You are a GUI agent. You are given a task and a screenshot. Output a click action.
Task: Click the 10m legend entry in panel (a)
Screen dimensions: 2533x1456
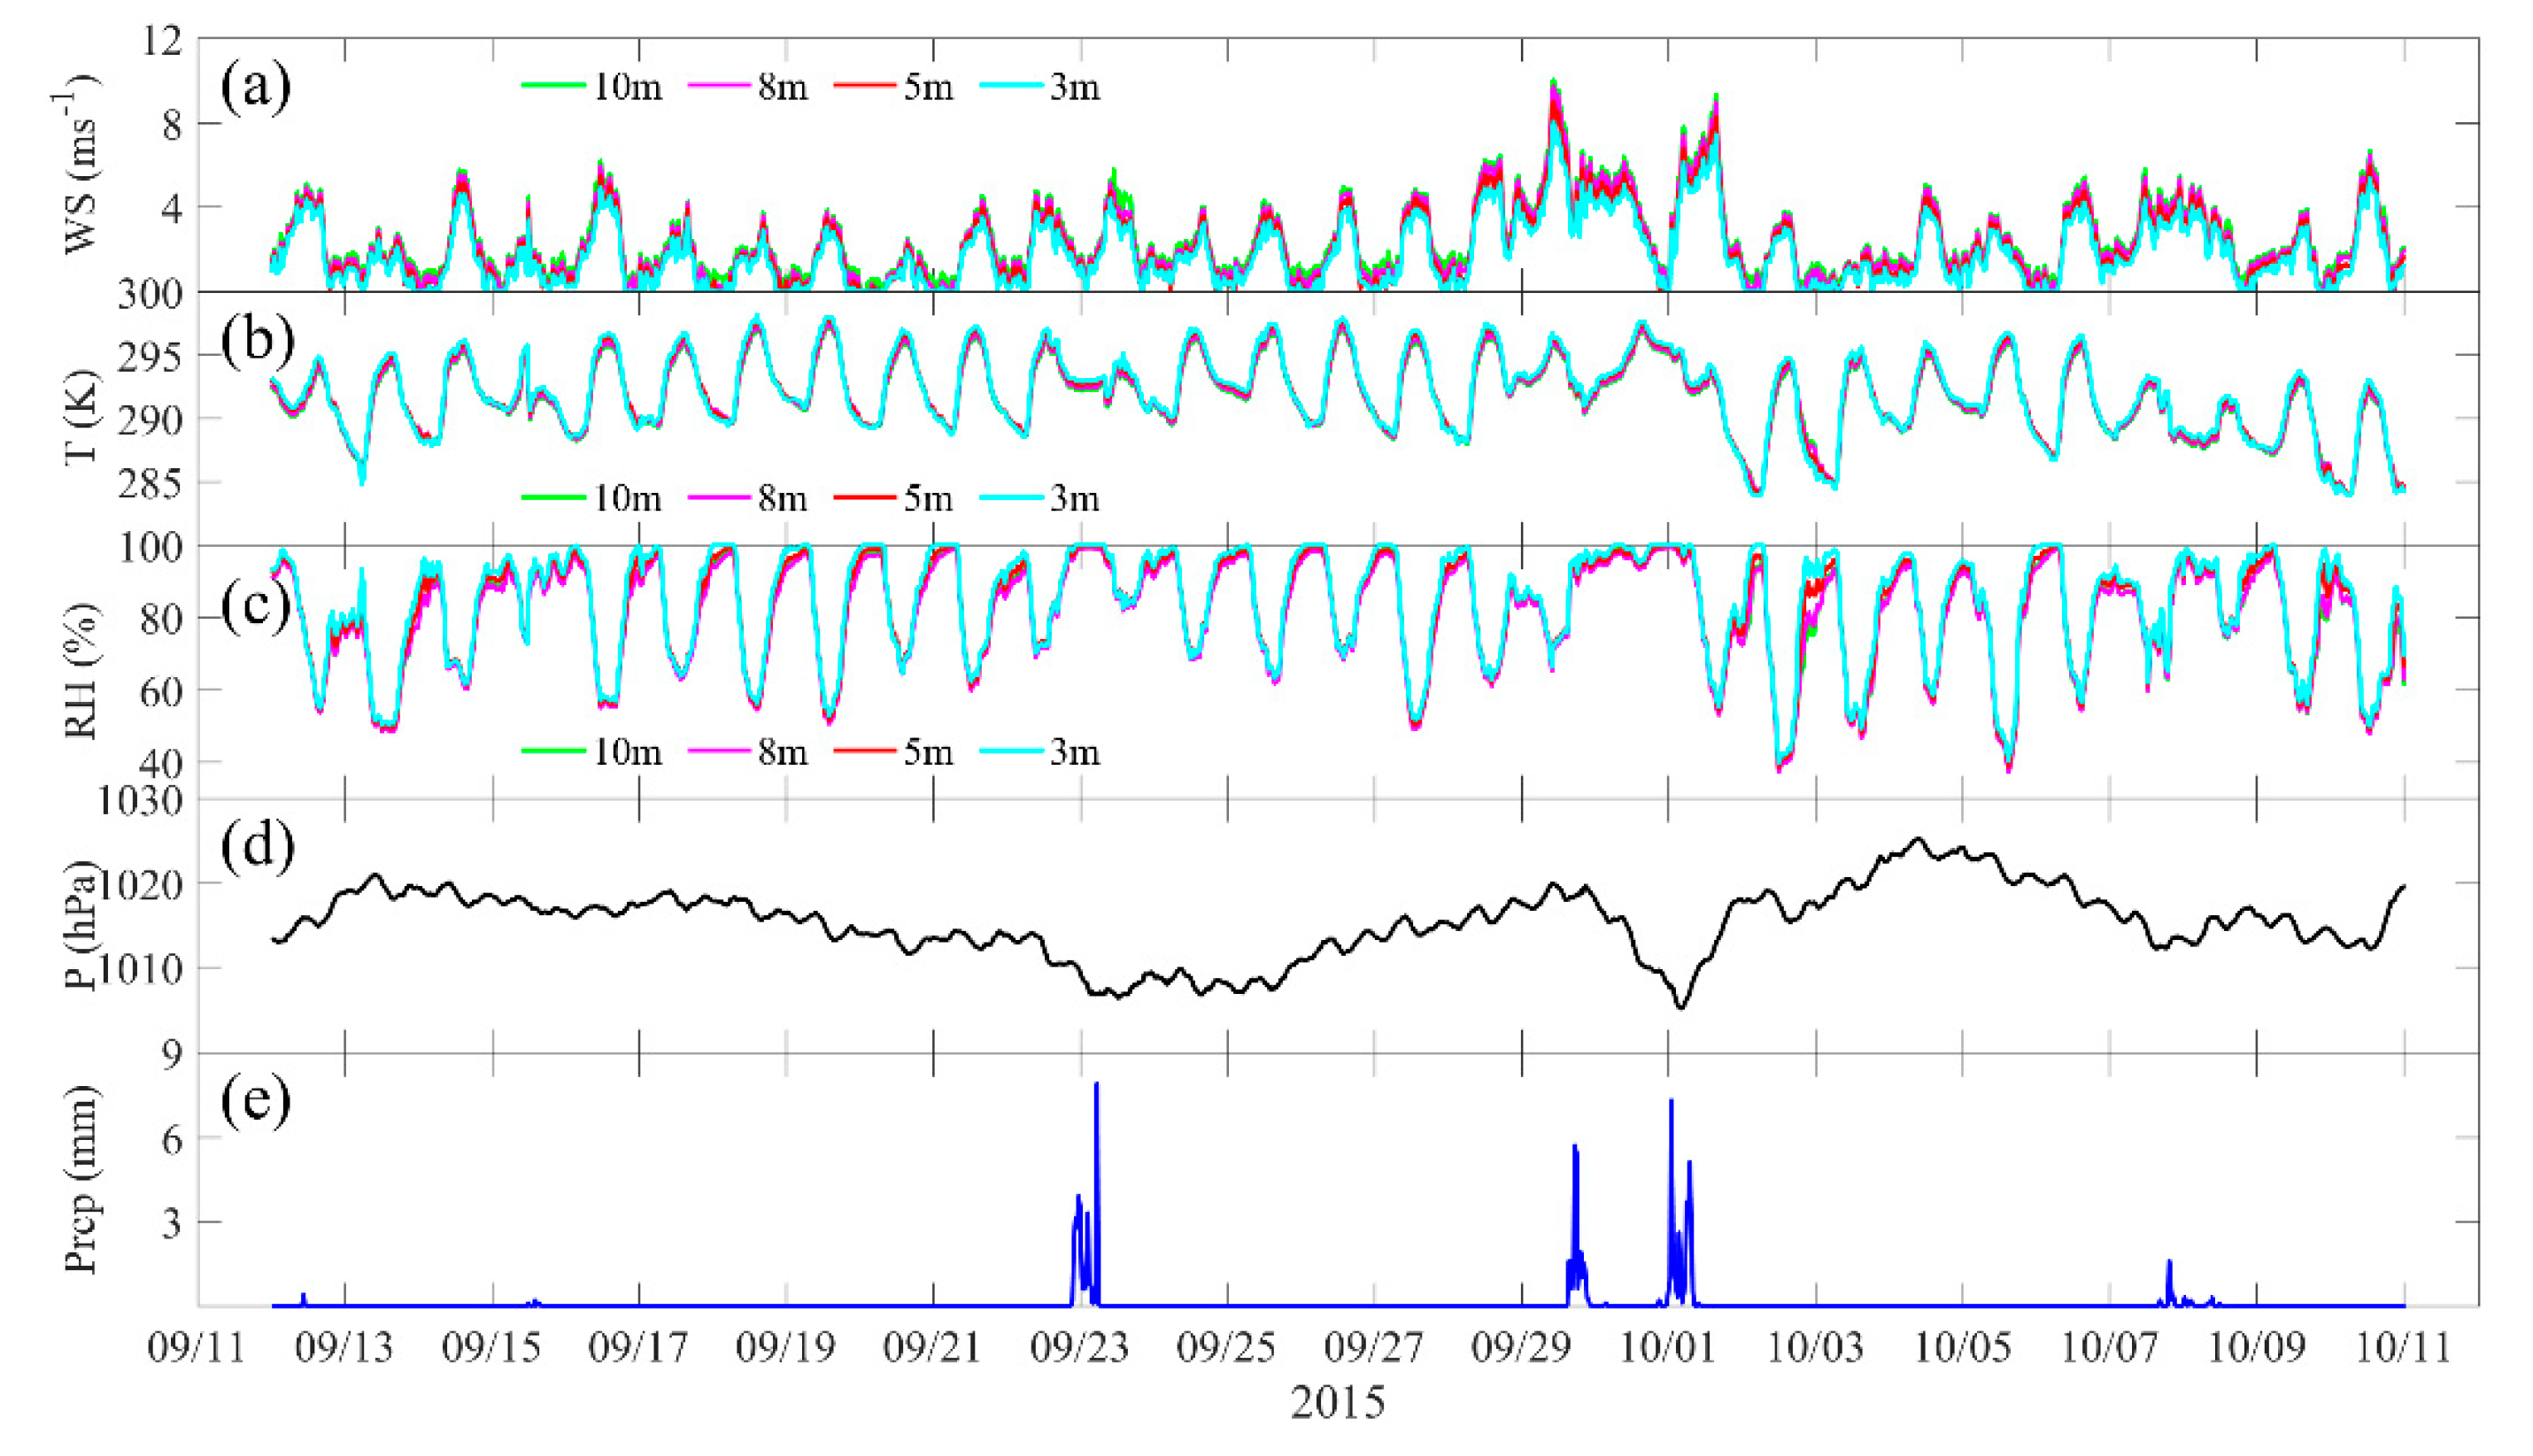(592, 88)
